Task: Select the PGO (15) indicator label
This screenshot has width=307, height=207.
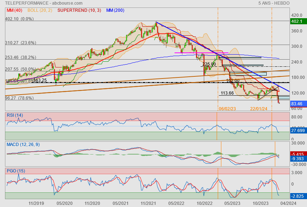Action: pyautogui.click(x=16, y=171)
